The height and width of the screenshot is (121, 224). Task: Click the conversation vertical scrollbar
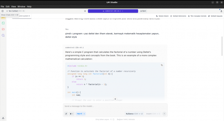(222, 46)
